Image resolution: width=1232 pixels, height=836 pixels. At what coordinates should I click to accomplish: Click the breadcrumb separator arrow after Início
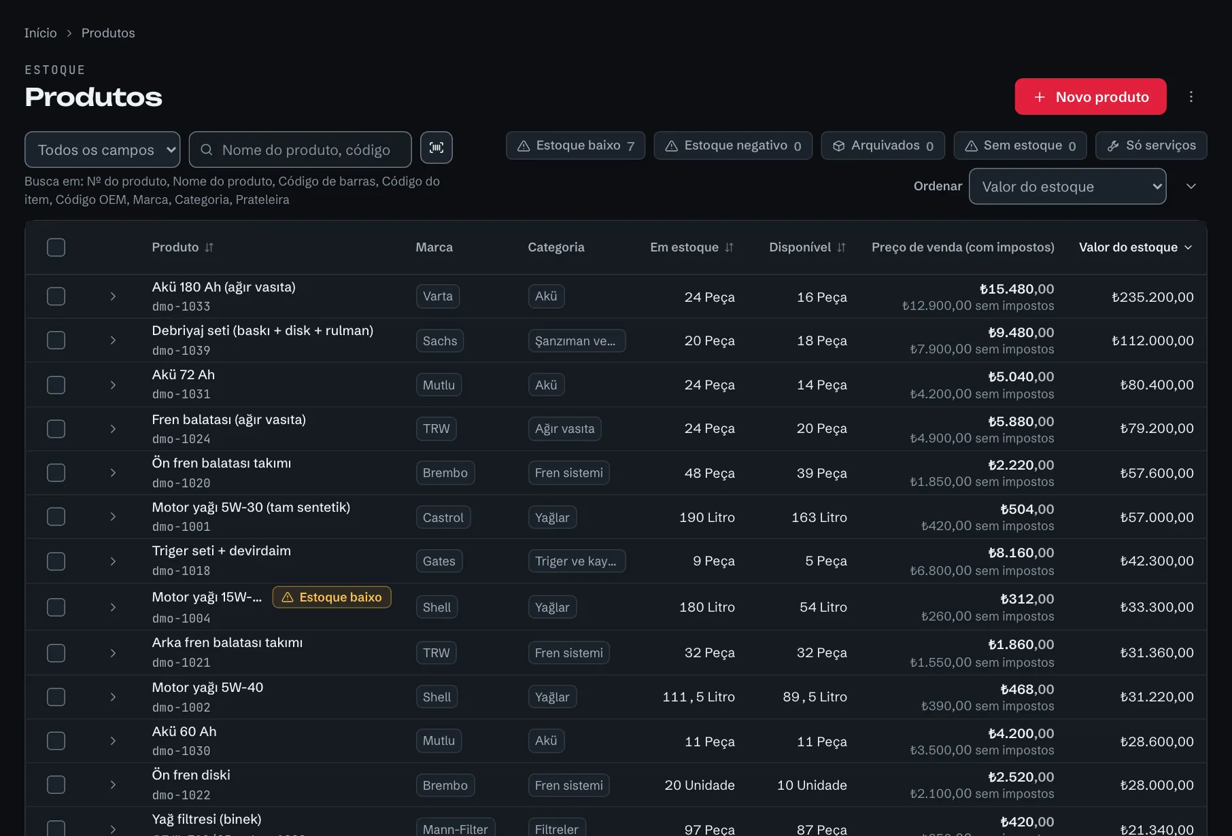(69, 33)
